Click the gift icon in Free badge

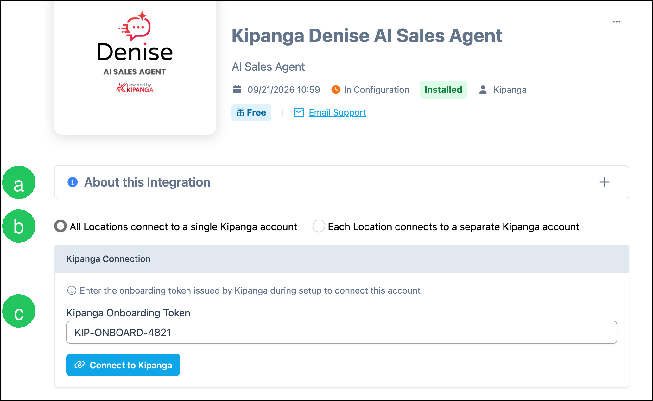[x=240, y=112]
